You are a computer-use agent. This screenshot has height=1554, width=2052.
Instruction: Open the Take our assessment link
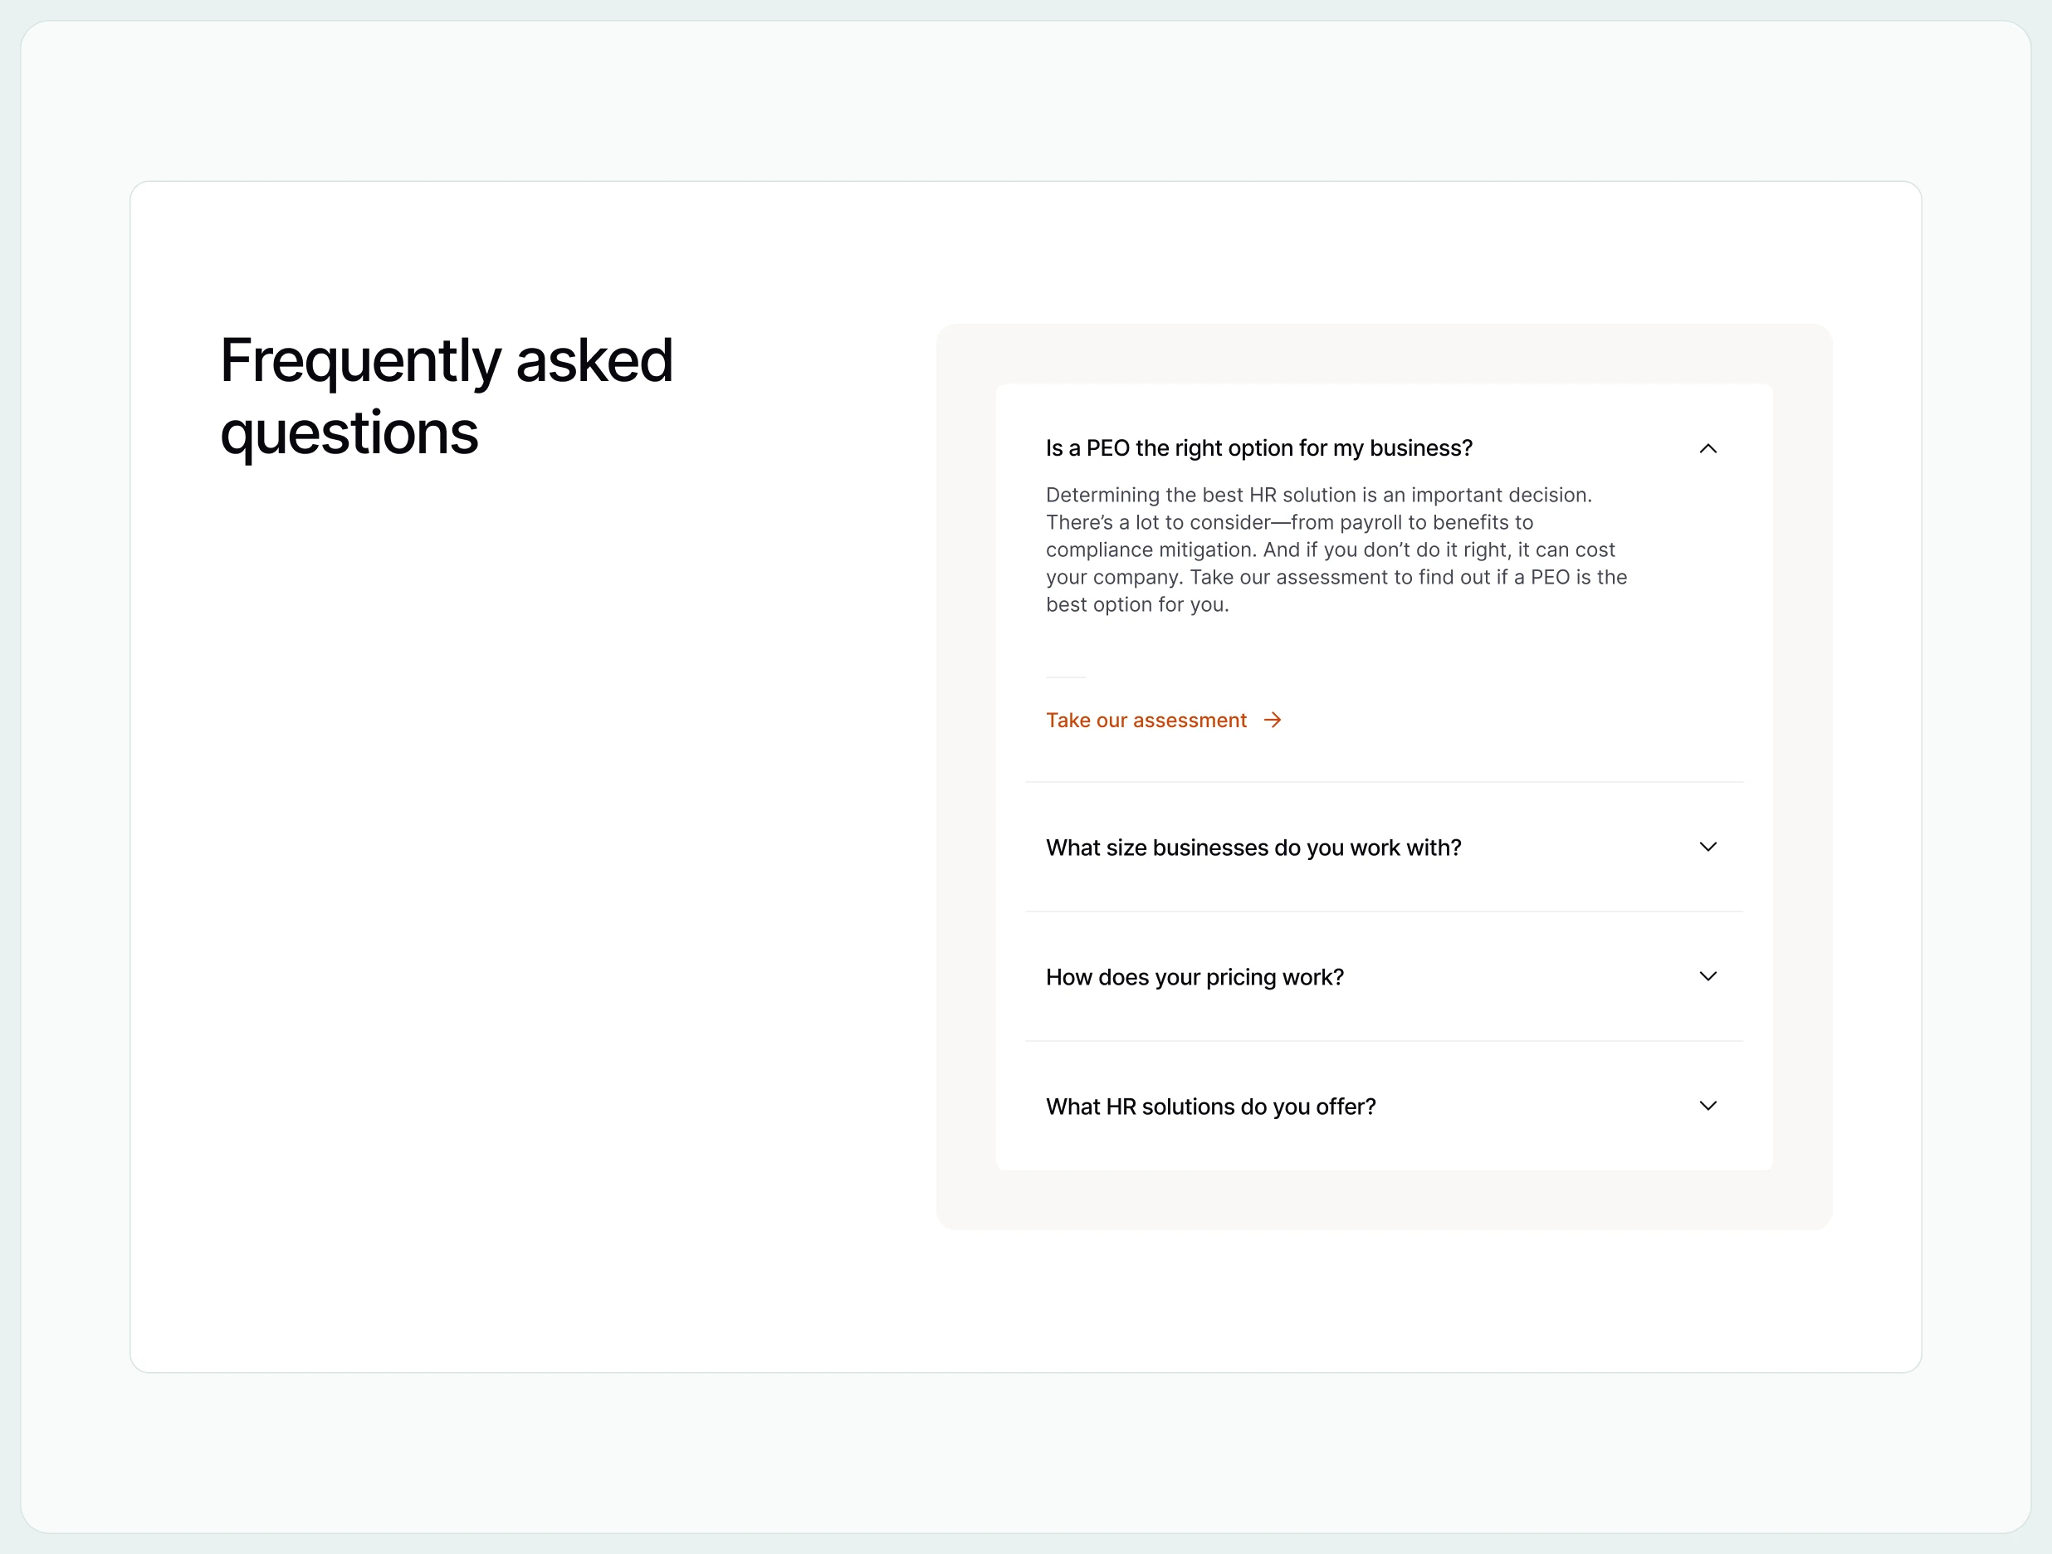tap(1146, 720)
